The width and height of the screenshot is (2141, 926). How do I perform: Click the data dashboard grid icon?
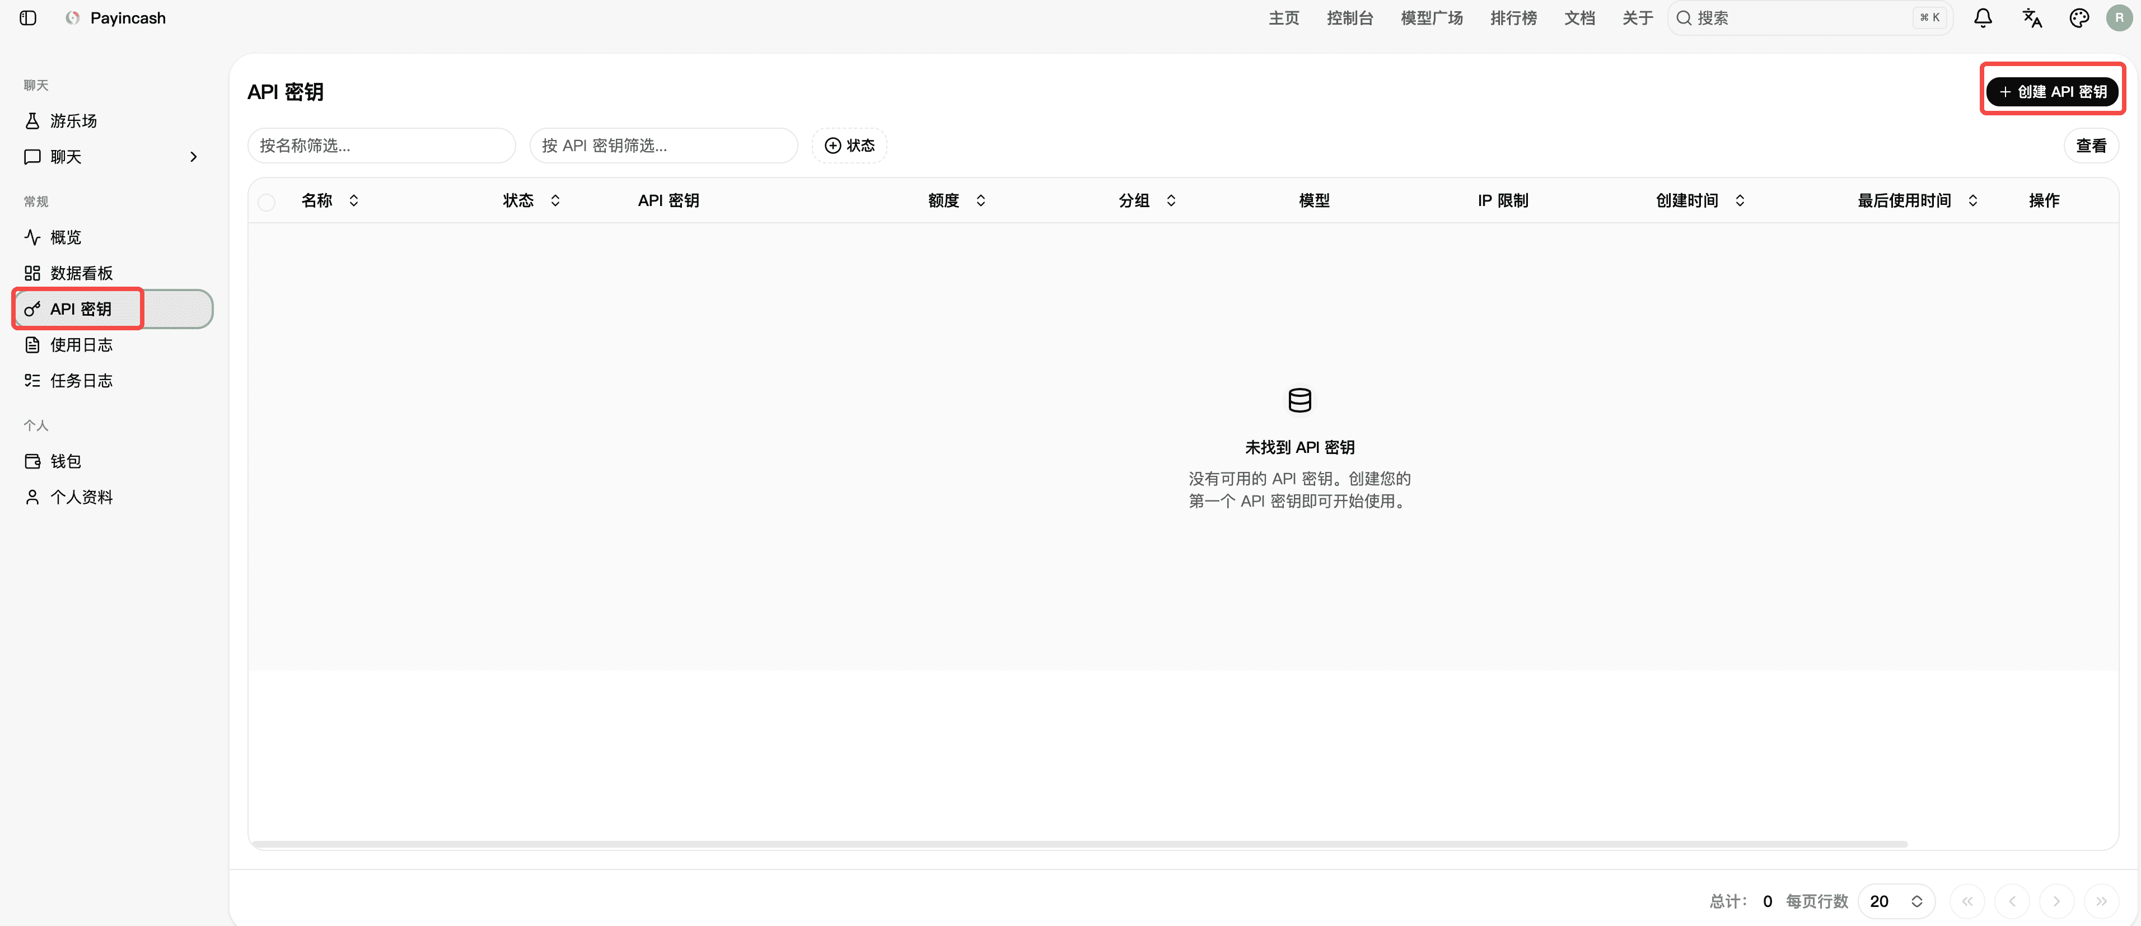pos(32,273)
